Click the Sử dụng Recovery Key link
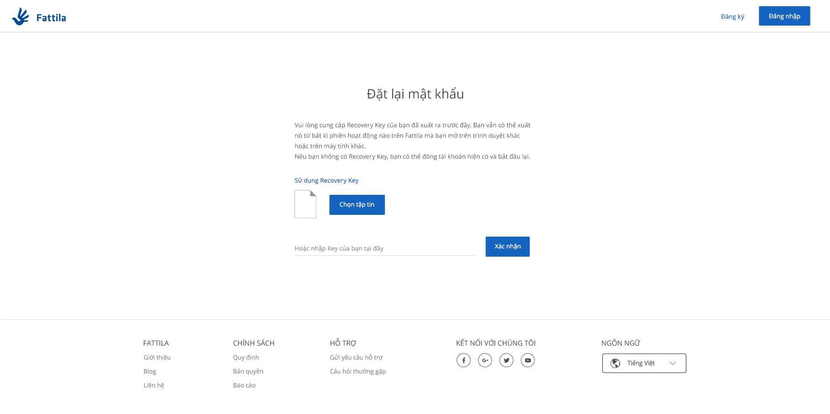This screenshot has width=830, height=414. [x=326, y=180]
